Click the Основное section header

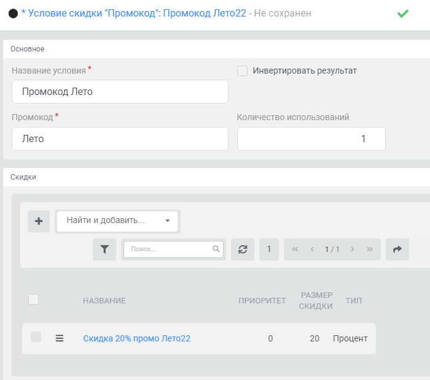(x=28, y=49)
